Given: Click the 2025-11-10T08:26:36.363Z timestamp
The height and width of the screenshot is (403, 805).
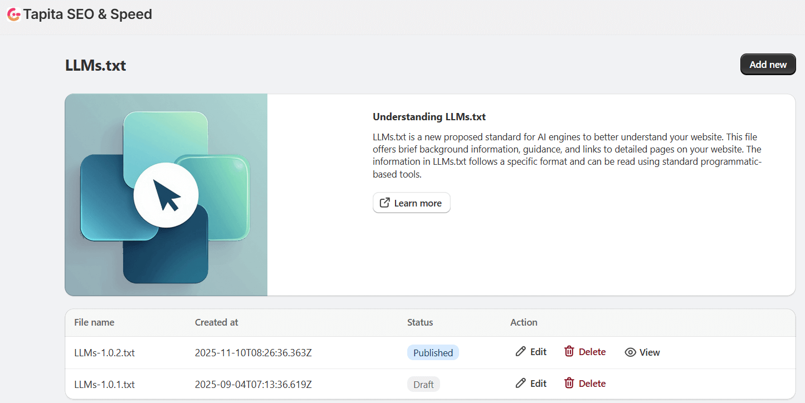Looking at the screenshot, I should click(x=253, y=352).
